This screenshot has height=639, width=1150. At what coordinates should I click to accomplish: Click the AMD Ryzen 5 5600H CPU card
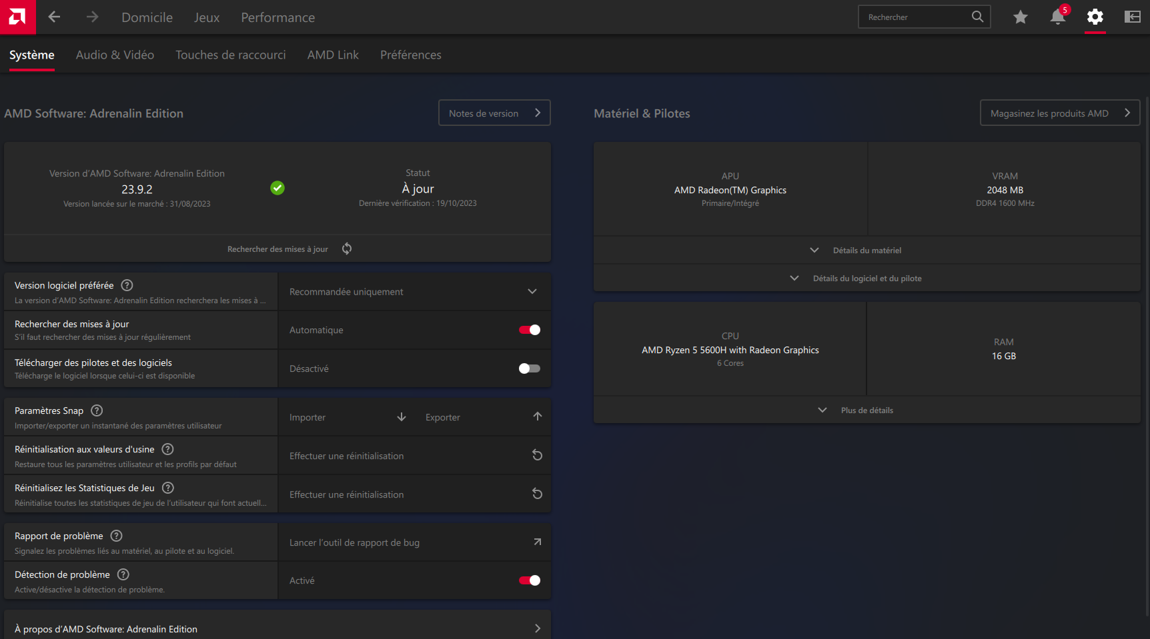(x=730, y=349)
